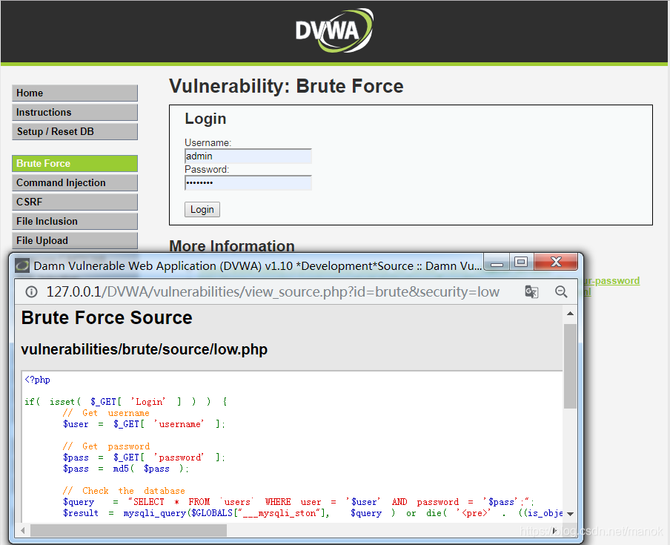Open the Instructions menu item
This screenshot has height=545, width=670.
click(75, 113)
